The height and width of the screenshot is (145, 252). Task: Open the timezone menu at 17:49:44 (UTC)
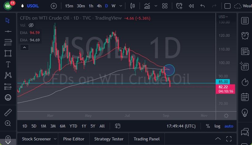click(181, 126)
